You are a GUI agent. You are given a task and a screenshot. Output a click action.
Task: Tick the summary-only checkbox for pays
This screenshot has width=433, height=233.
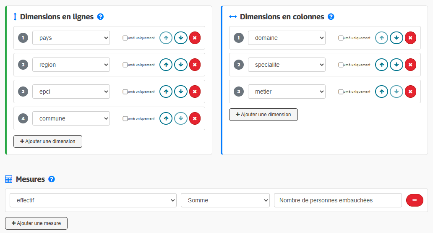pos(125,38)
